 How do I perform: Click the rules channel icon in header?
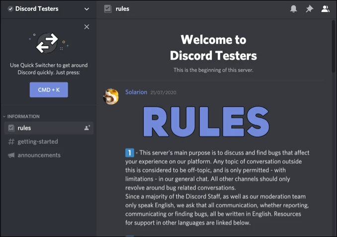point(107,9)
